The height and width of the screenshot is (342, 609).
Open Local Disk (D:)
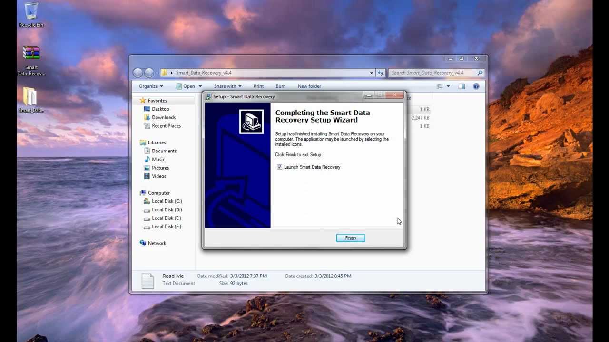[167, 210]
